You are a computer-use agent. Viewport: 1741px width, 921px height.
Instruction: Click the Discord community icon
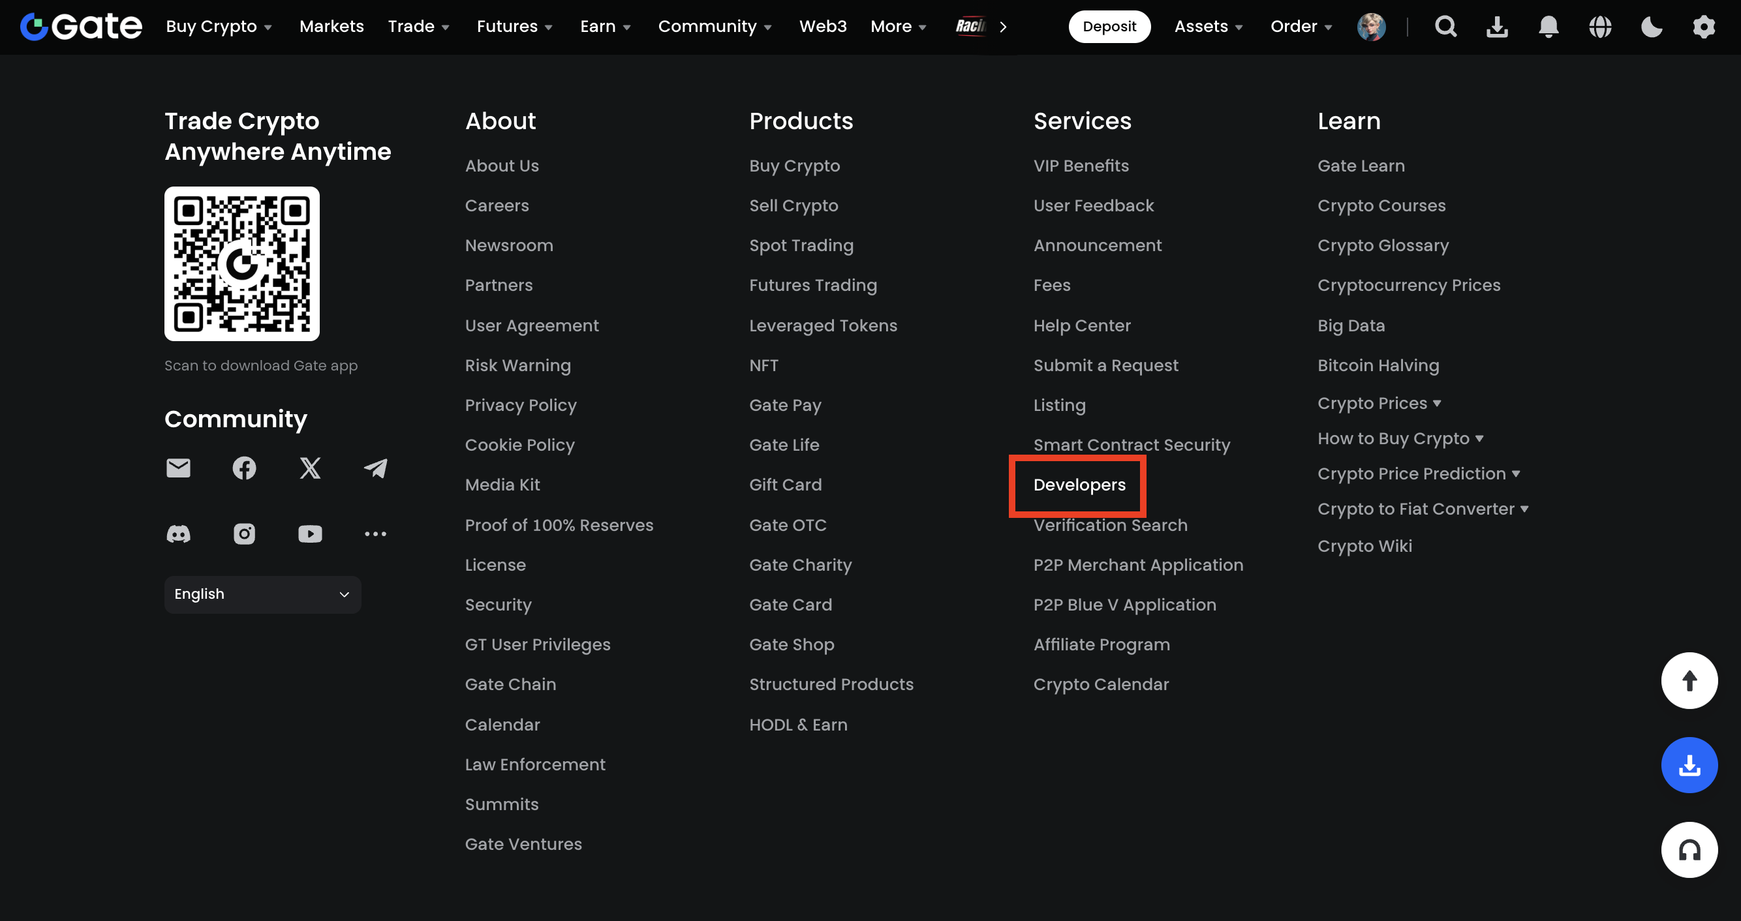[178, 534]
